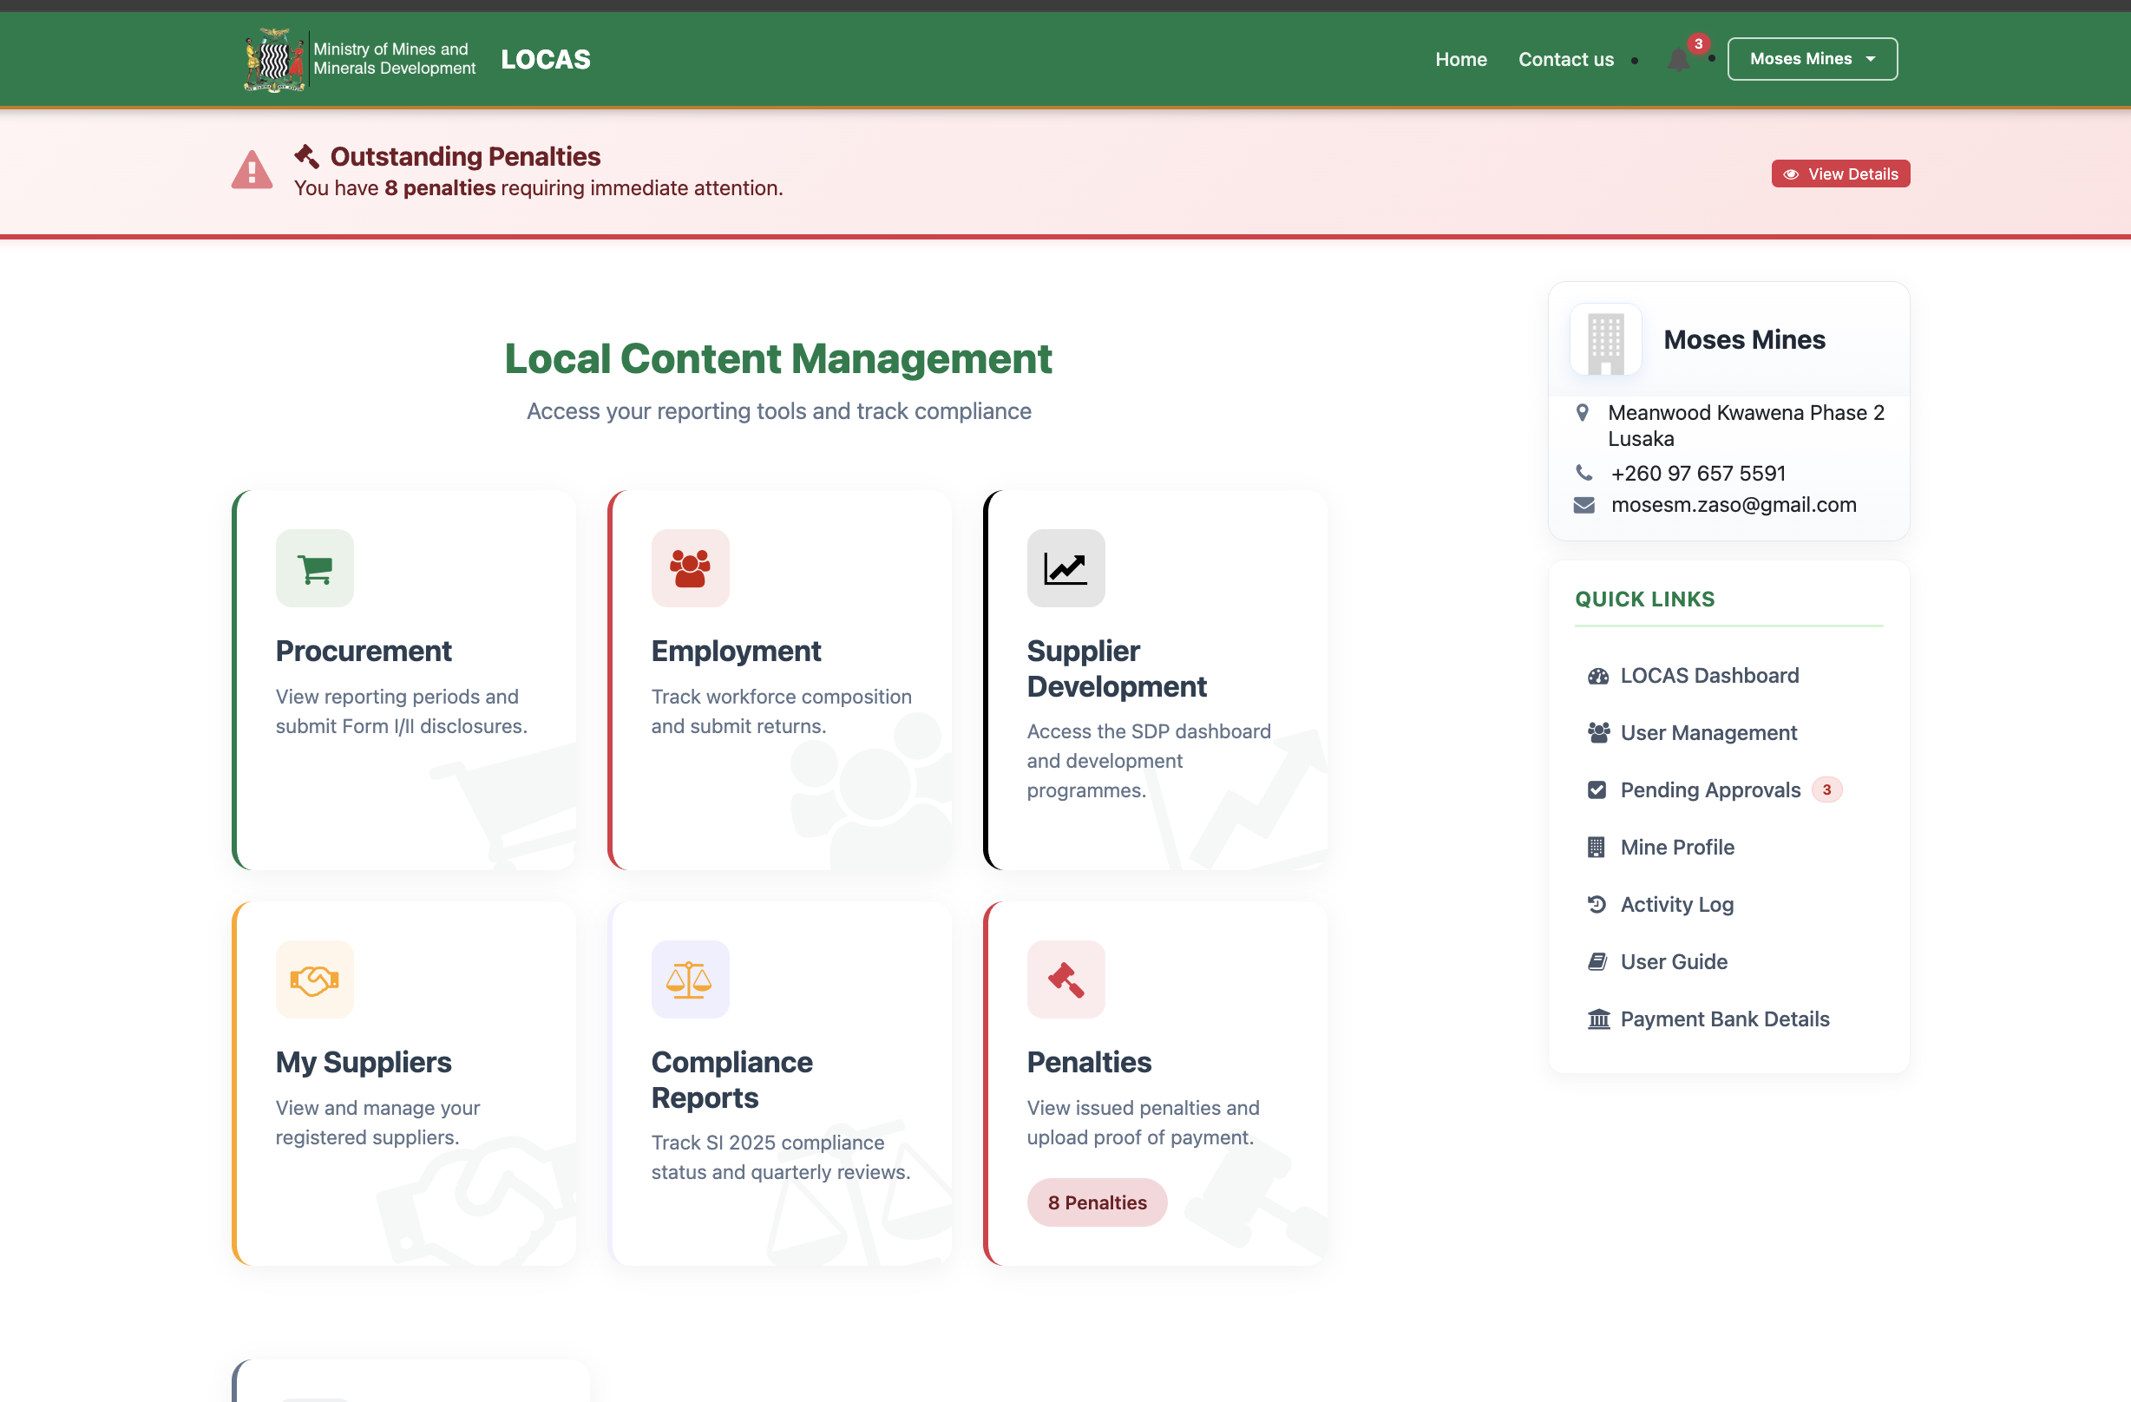2131x1402 pixels.
Task: Open the Moses Mines account dropdown
Action: coord(1812,59)
